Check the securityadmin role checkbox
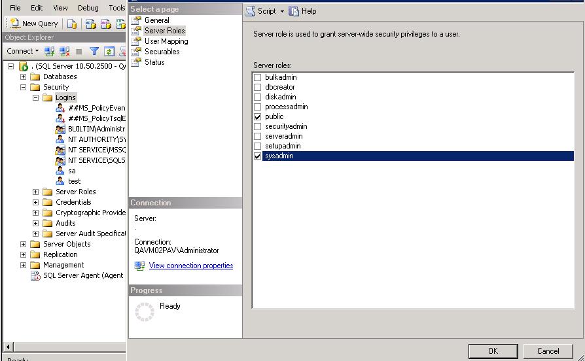Image resolution: width=585 pixels, height=361 pixels. click(x=258, y=126)
